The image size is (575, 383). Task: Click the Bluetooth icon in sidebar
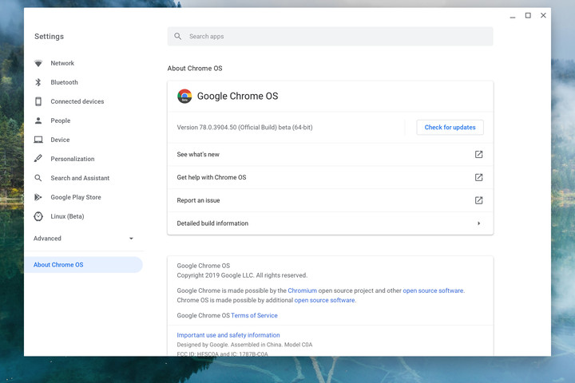pos(38,82)
